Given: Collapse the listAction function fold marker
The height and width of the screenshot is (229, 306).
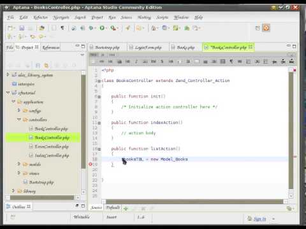Looking at the screenshot, I should point(99,149).
